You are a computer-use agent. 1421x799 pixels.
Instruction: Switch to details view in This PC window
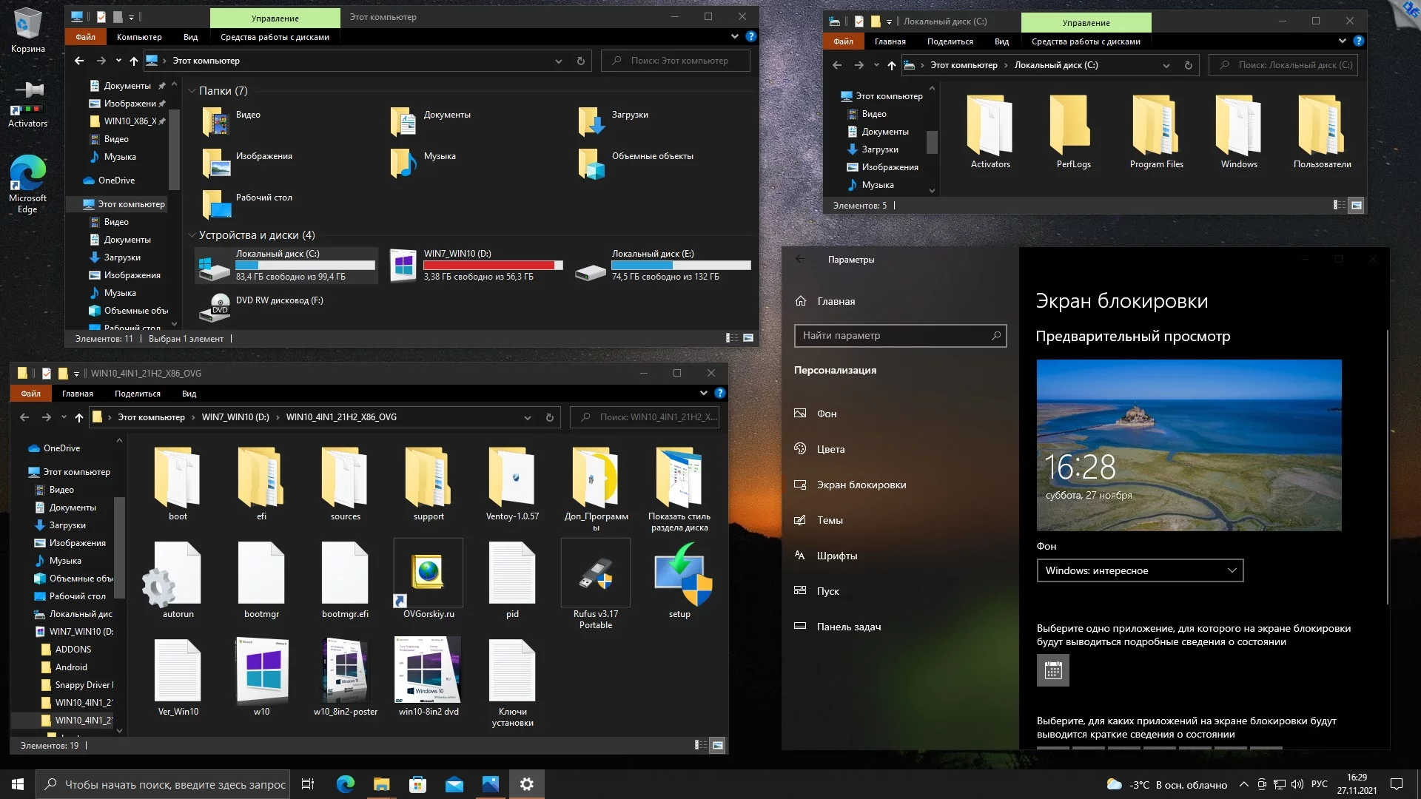(x=731, y=338)
